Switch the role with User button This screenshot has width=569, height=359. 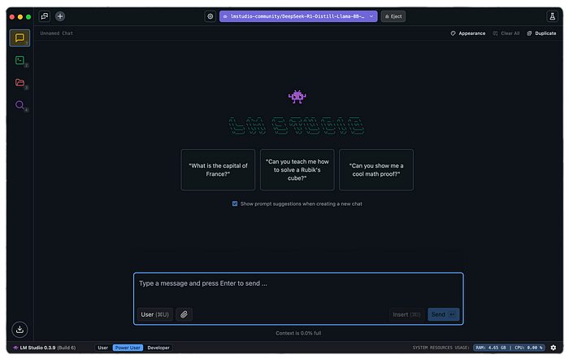pyautogui.click(x=155, y=314)
